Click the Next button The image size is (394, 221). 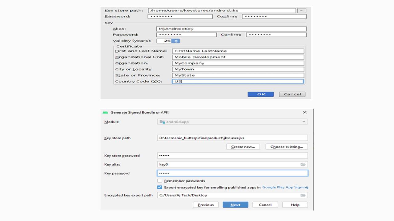(x=235, y=205)
